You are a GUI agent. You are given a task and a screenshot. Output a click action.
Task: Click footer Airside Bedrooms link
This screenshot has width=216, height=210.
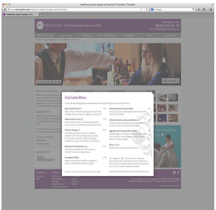tap(57, 184)
